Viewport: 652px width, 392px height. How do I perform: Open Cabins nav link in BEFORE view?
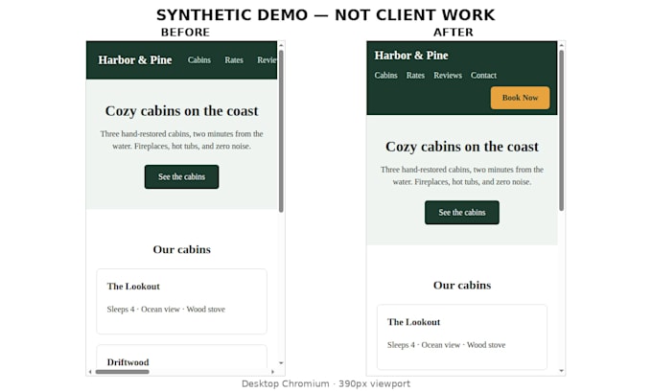[198, 59]
